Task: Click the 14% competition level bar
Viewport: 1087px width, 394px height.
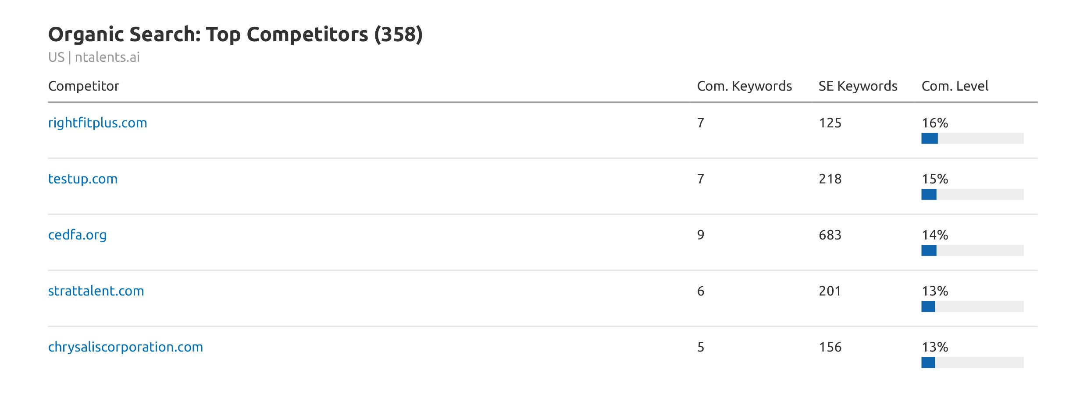Action: point(972,251)
